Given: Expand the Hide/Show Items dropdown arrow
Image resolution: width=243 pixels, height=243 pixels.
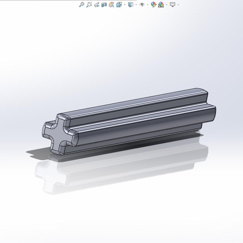Looking at the screenshot, I should click(148, 5).
